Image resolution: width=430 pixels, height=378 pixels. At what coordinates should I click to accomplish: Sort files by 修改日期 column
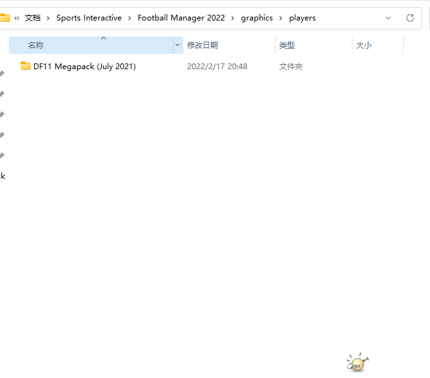[203, 45]
